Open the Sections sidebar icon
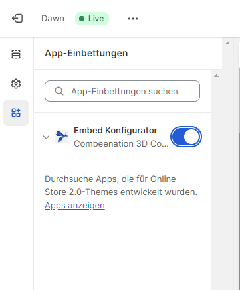The height and width of the screenshot is (290, 240). pyautogui.click(x=16, y=54)
